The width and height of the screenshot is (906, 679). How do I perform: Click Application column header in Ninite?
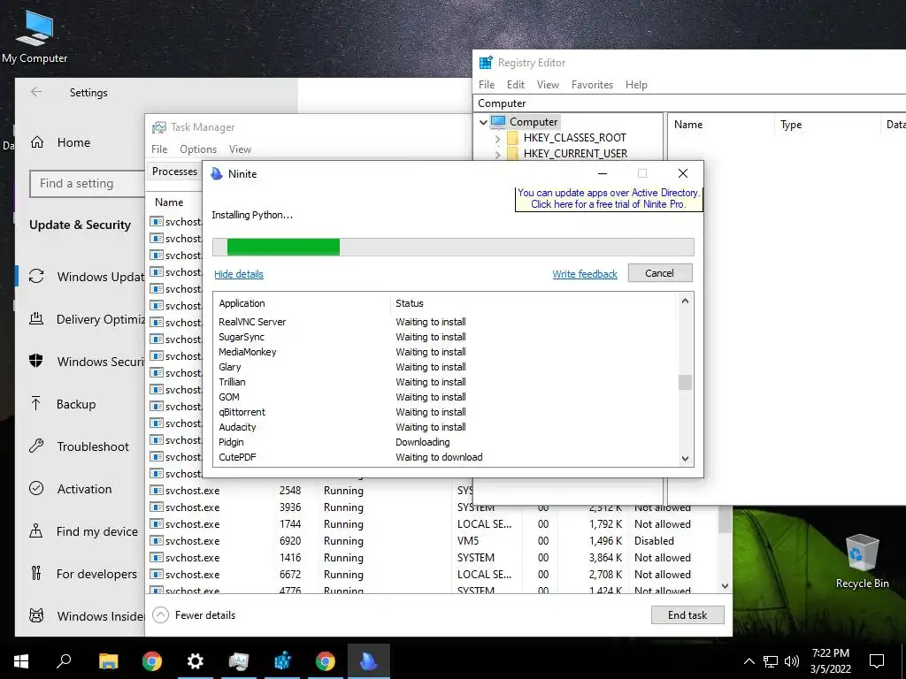[x=303, y=304]
